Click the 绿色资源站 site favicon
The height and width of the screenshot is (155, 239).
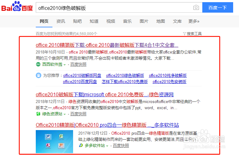pyautogui.click(x=38, y=114)
